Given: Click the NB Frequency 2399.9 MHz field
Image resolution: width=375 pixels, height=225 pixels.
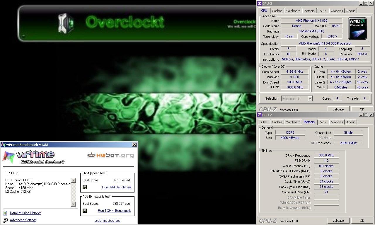Looking at the screenshot, I should [348, 143].
